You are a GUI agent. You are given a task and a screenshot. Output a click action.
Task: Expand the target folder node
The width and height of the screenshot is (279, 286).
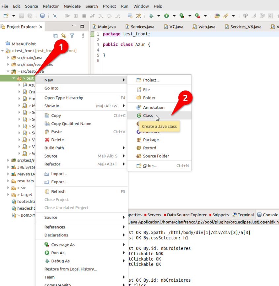(x=8, y=195)
